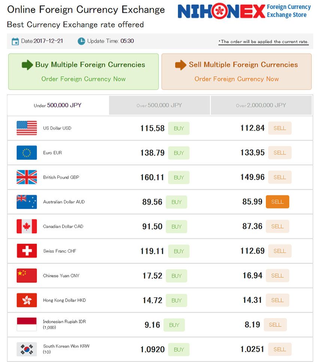Screen dimensions: 322x362
Task: Open the Over 2,000,000 JPY tab
Action: pos(261,105)
